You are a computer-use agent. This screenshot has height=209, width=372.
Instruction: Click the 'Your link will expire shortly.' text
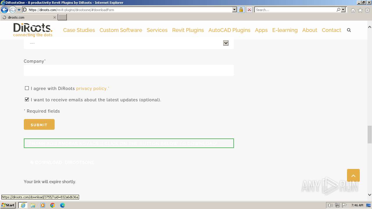tap(50, 182)
